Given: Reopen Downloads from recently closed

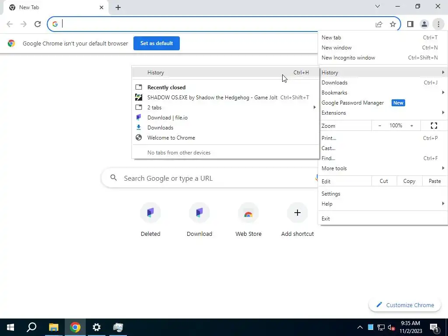Looking at the screenshot, I should pos(225,127).
